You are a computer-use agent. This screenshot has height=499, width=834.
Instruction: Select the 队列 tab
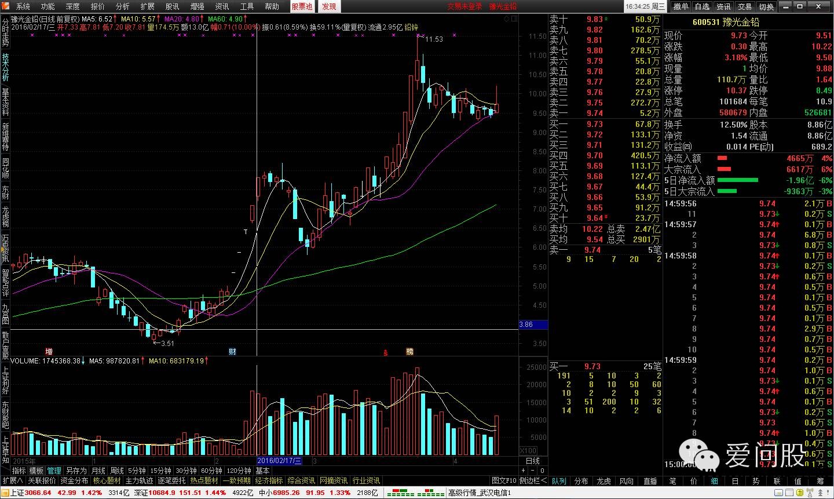click(x=559, y=481)
